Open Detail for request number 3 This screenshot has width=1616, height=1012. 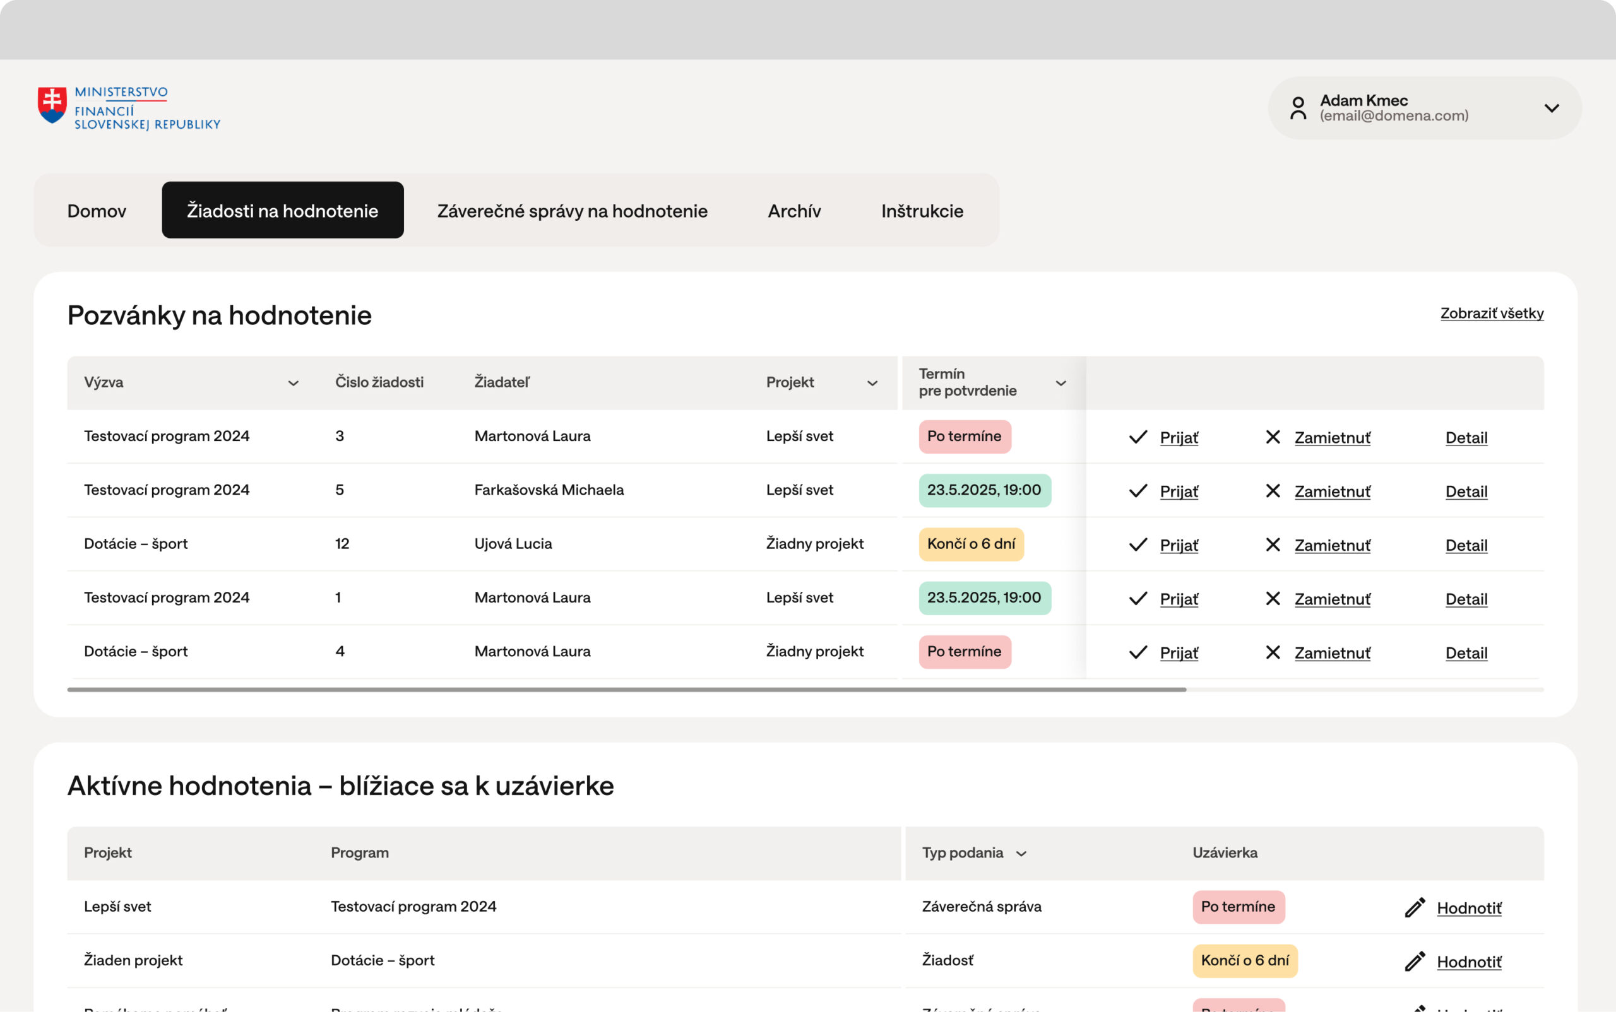coord(1466,438)
